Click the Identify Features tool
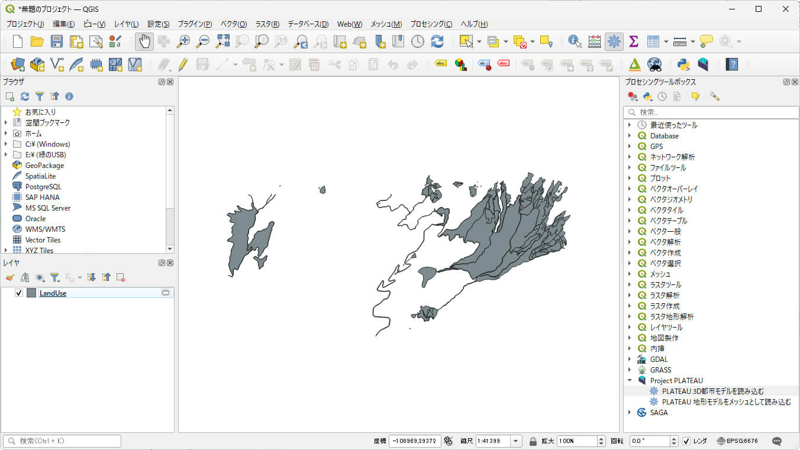This screenshot has height=450, width=800. [575, 41]
